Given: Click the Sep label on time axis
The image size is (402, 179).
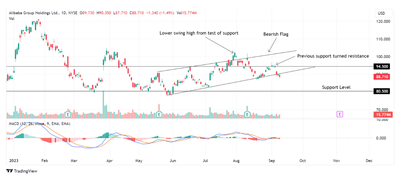Looking at the screenshot, I should pos(272,161).
